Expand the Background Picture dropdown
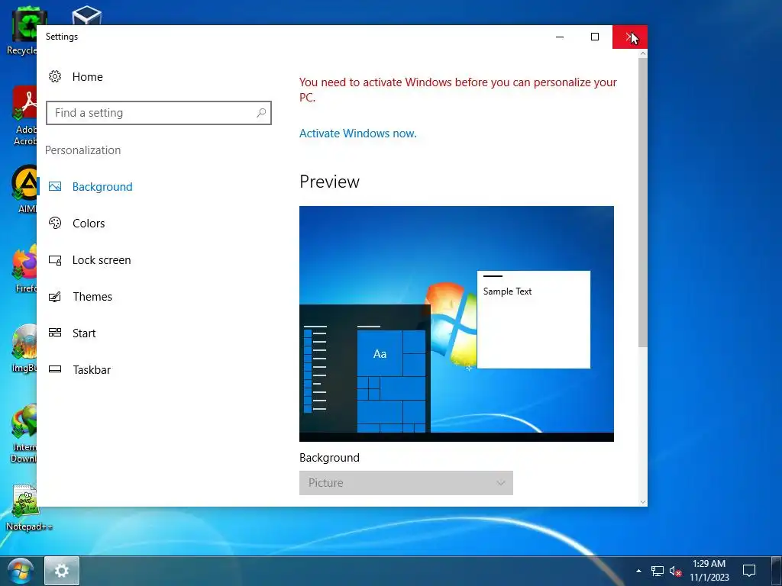The width and height of the screenshot is (782, 586). click(406, 483)
